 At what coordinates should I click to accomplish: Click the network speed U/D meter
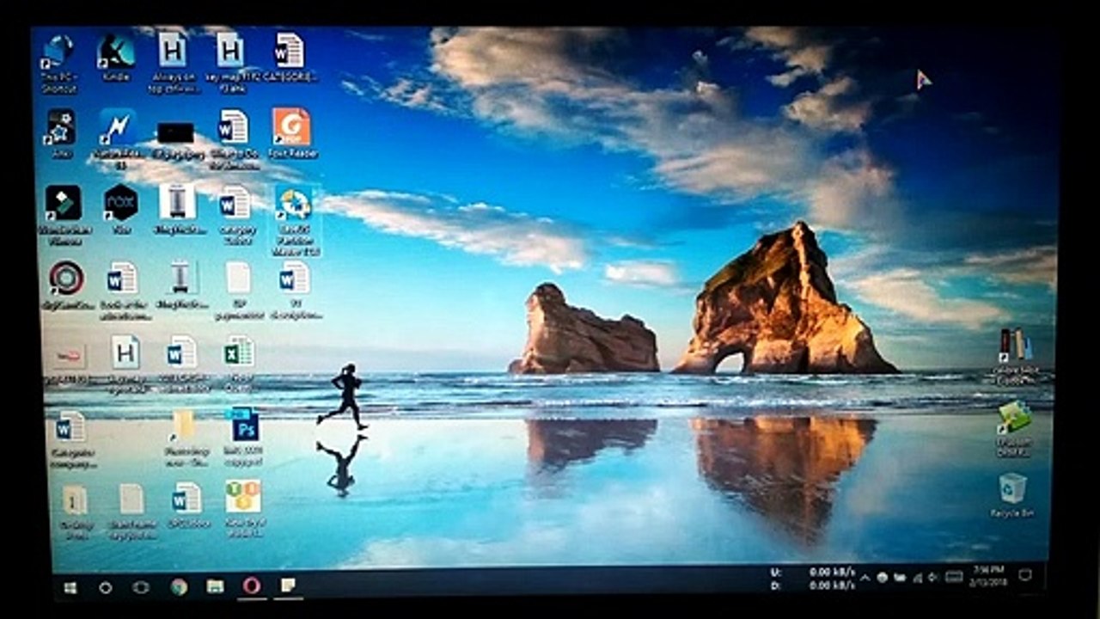click(813, 578)
